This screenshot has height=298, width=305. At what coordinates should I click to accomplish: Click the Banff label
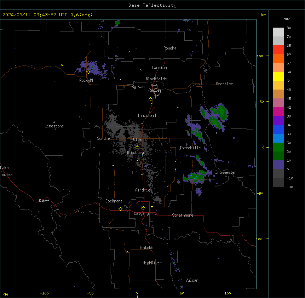44,201
